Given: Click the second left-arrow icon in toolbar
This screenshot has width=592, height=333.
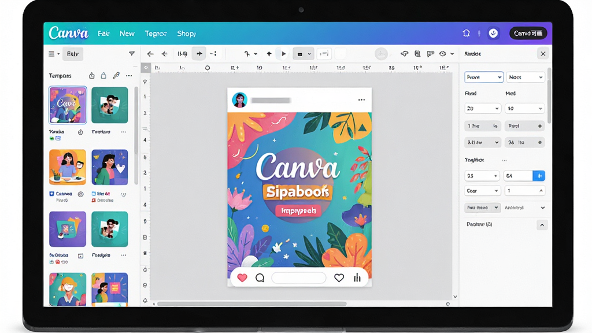Looking at the screenshot, I should (164, 54).
